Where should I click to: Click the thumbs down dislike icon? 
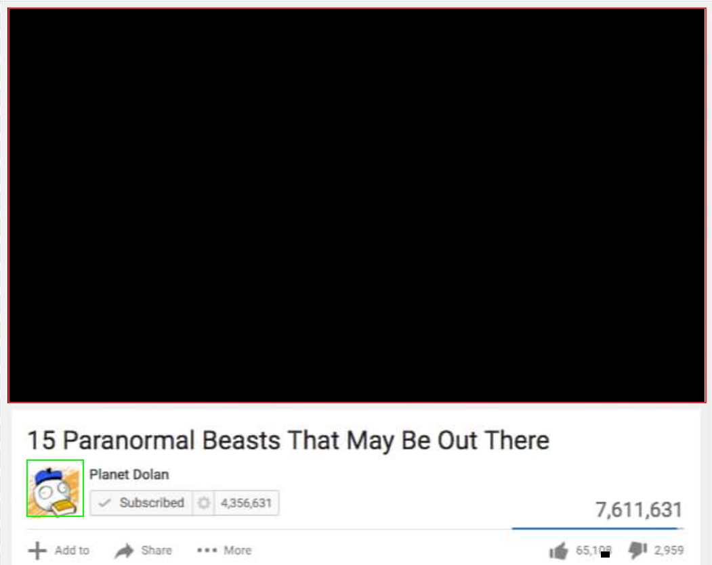click(637, 550)
